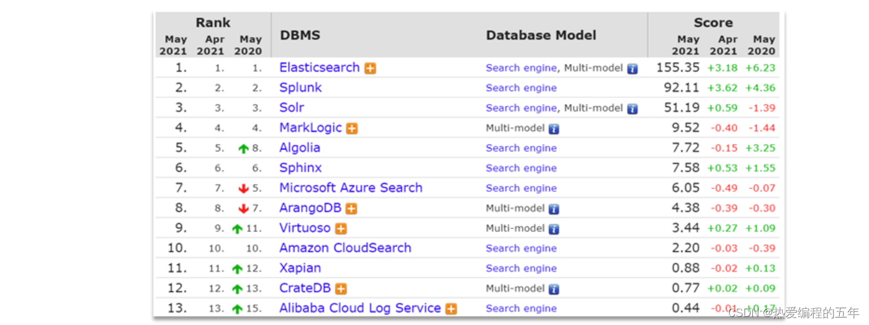Click the info icon in CrateDB's Multi-model cell
This screenshot has width=869, height=325.
pos(554,289)
